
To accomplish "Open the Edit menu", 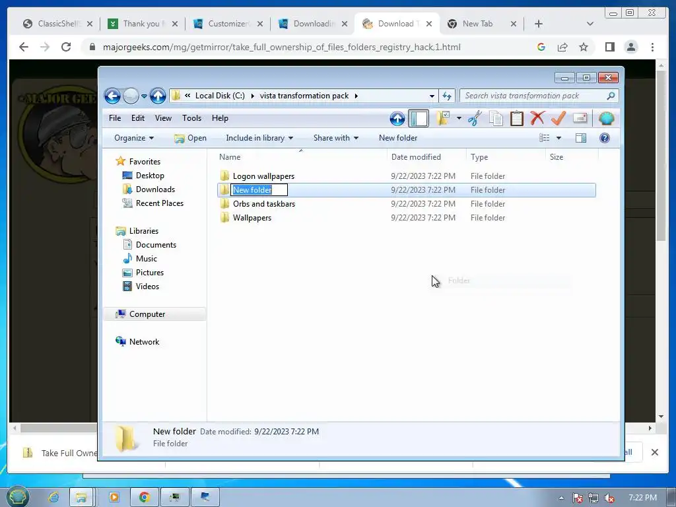I will tap(138, 118).
